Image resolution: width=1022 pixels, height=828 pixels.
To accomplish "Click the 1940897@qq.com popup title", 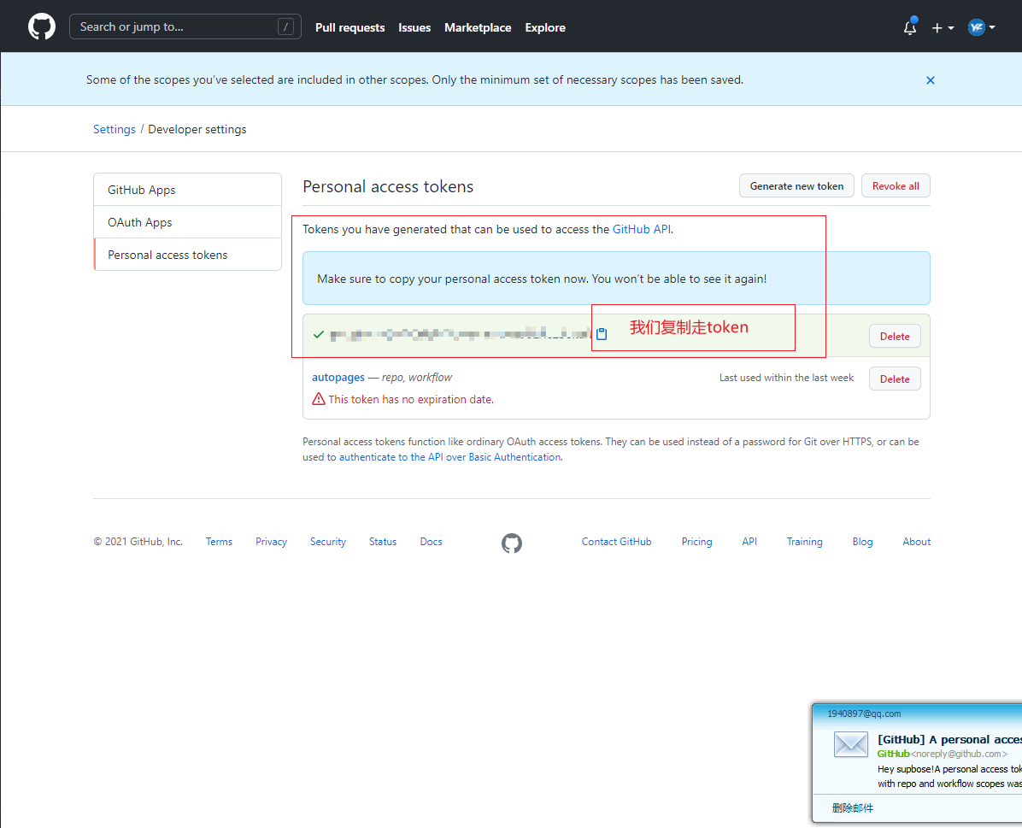I will pyautogui.click(x=864, y=713).
